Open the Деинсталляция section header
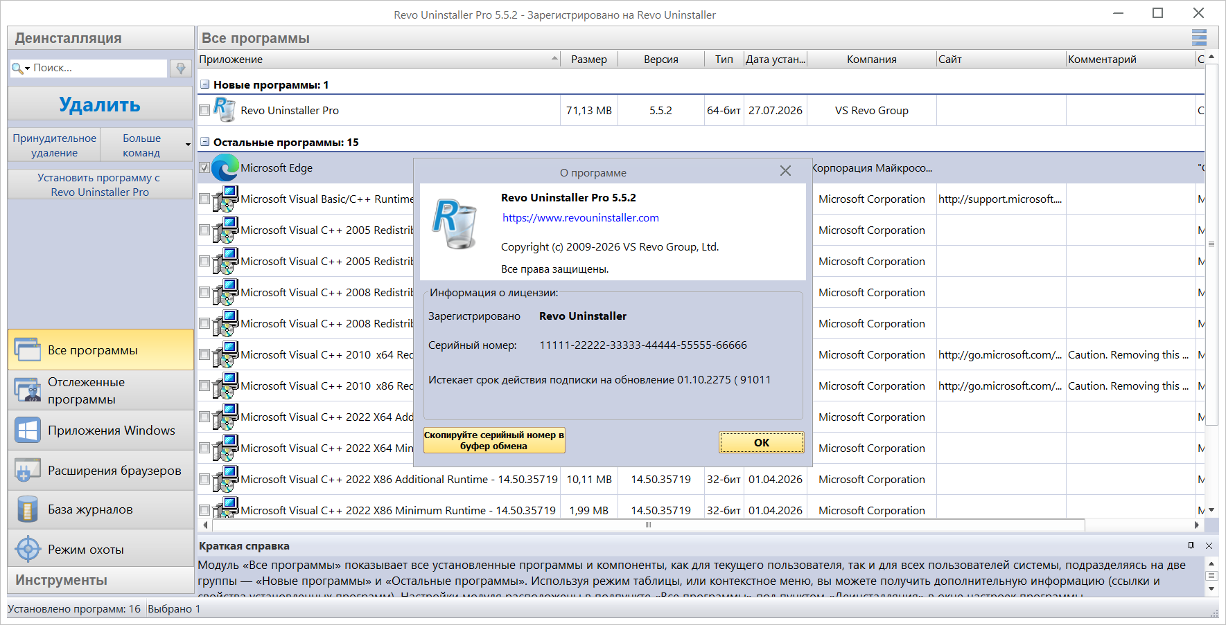The width and height of the screenshot is (1226, 625). click(x=101, y=38)
